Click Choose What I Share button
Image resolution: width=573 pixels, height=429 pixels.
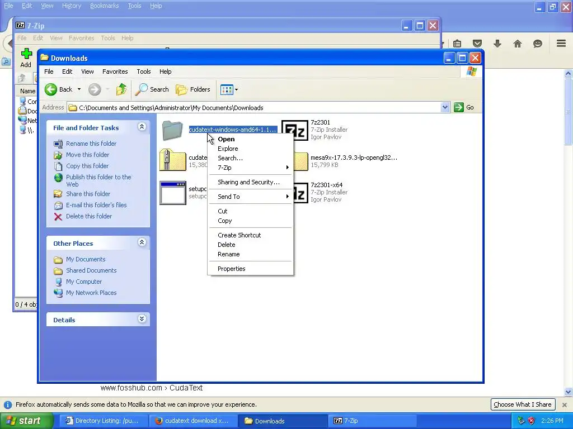[x=523, y=404]
